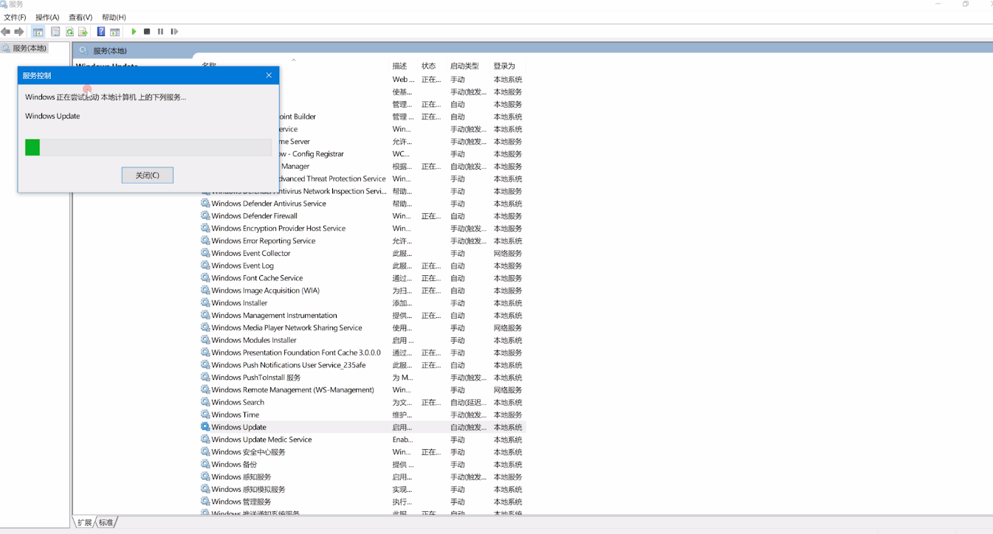The image size is (993, 534).
Task: Click gear icon beside Windows Font Cache Service
Action: click(x=205, y=278)
